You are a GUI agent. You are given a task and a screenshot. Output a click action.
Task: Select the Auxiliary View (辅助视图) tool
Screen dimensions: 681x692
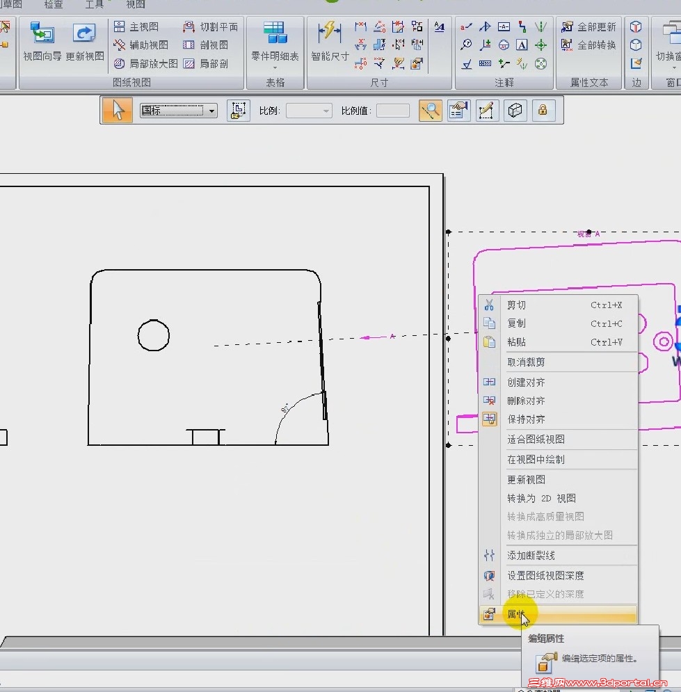point(141,45)
